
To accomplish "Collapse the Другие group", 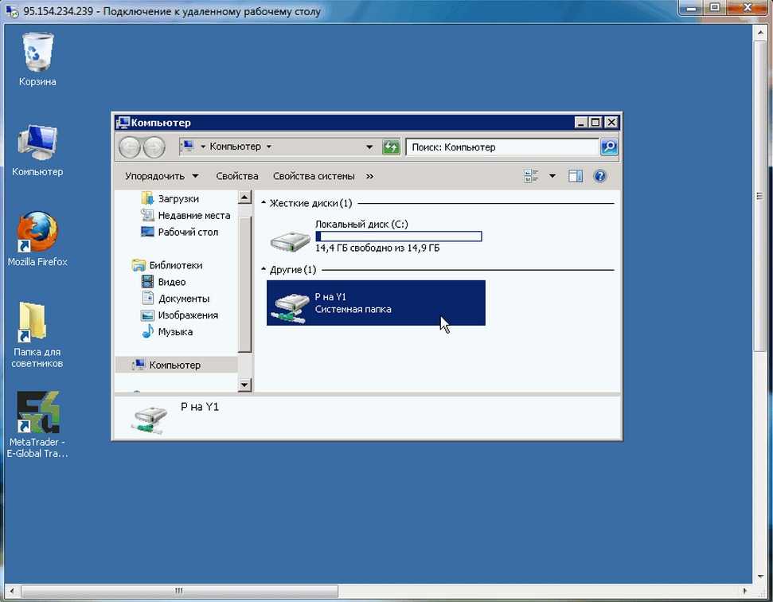I will pyautogui.click(x=264, y=270).
